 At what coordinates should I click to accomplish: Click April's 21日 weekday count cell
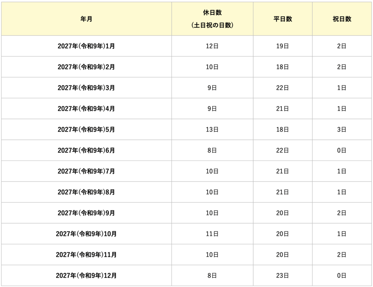click(283, 109)
